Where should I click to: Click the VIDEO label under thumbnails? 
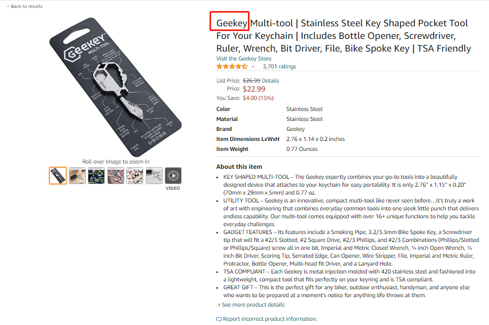(173, 188)
